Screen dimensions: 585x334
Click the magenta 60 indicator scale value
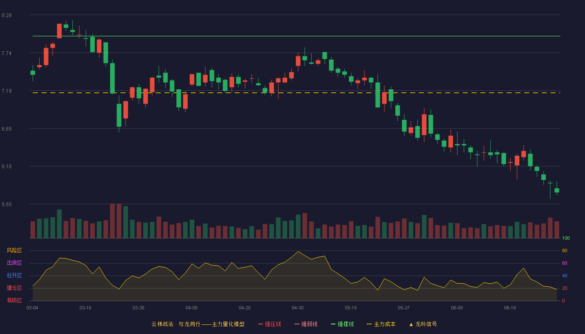[565, 263]
